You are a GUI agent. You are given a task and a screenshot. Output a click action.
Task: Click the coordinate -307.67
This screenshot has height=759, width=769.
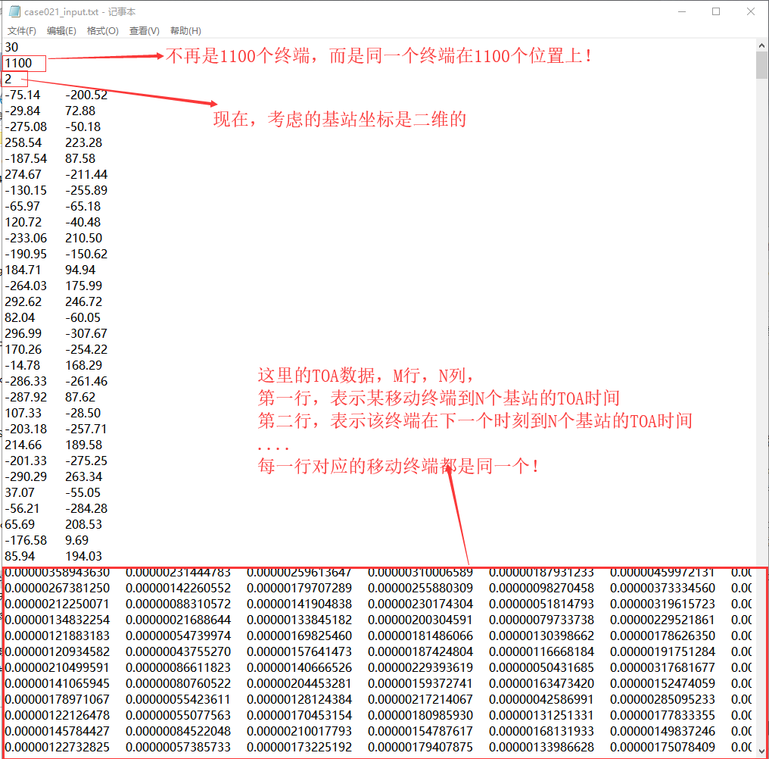[86, 333]
